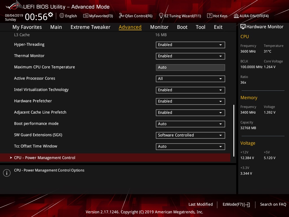The image size is (289, 217).
Task: Open SW Guard Extensions (SGX) dropdown
Action: [x=191, y=135]
